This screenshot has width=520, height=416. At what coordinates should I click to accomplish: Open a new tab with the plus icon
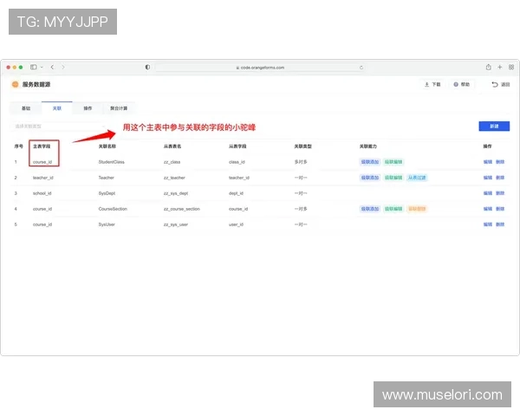499,67
